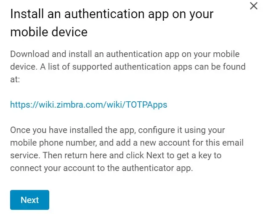Click the 'connect your account' text line
263x214 pixels.
(102, 168)
